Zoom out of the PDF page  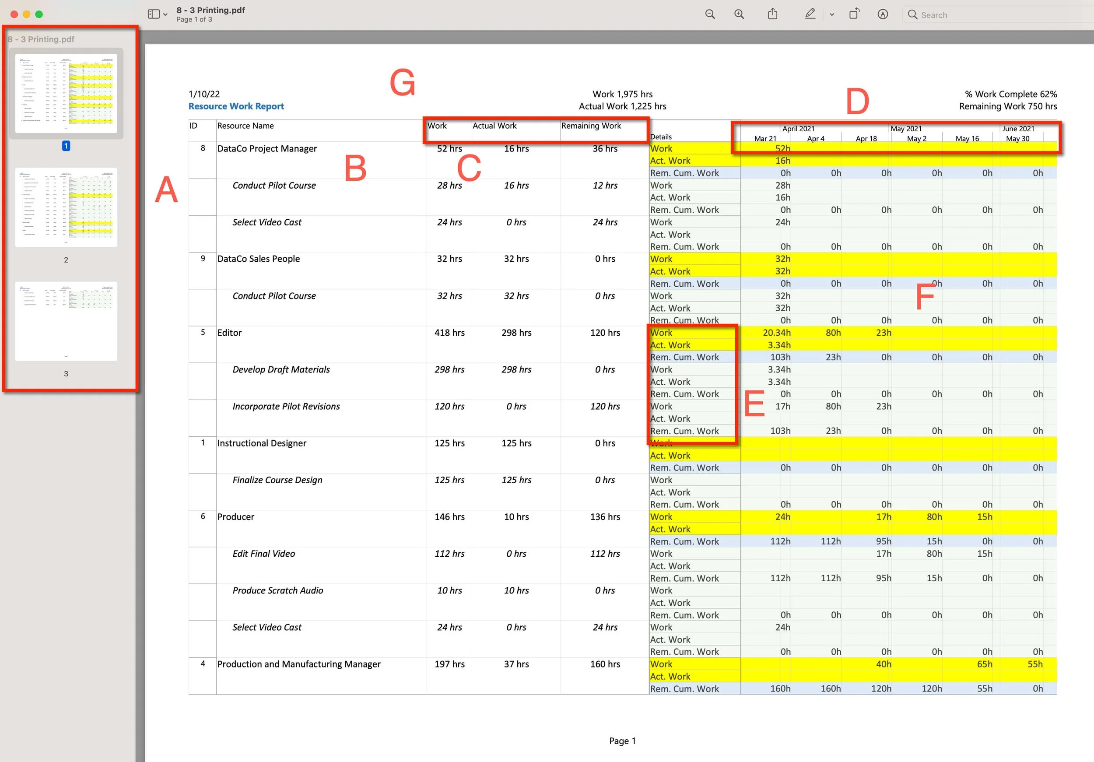[710, 14]
